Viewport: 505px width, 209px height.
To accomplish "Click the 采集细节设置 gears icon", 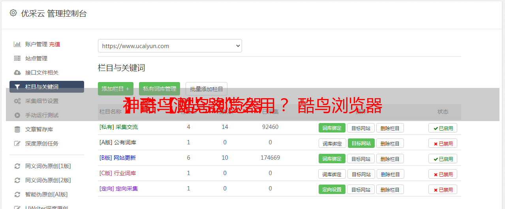I will 17,101.
